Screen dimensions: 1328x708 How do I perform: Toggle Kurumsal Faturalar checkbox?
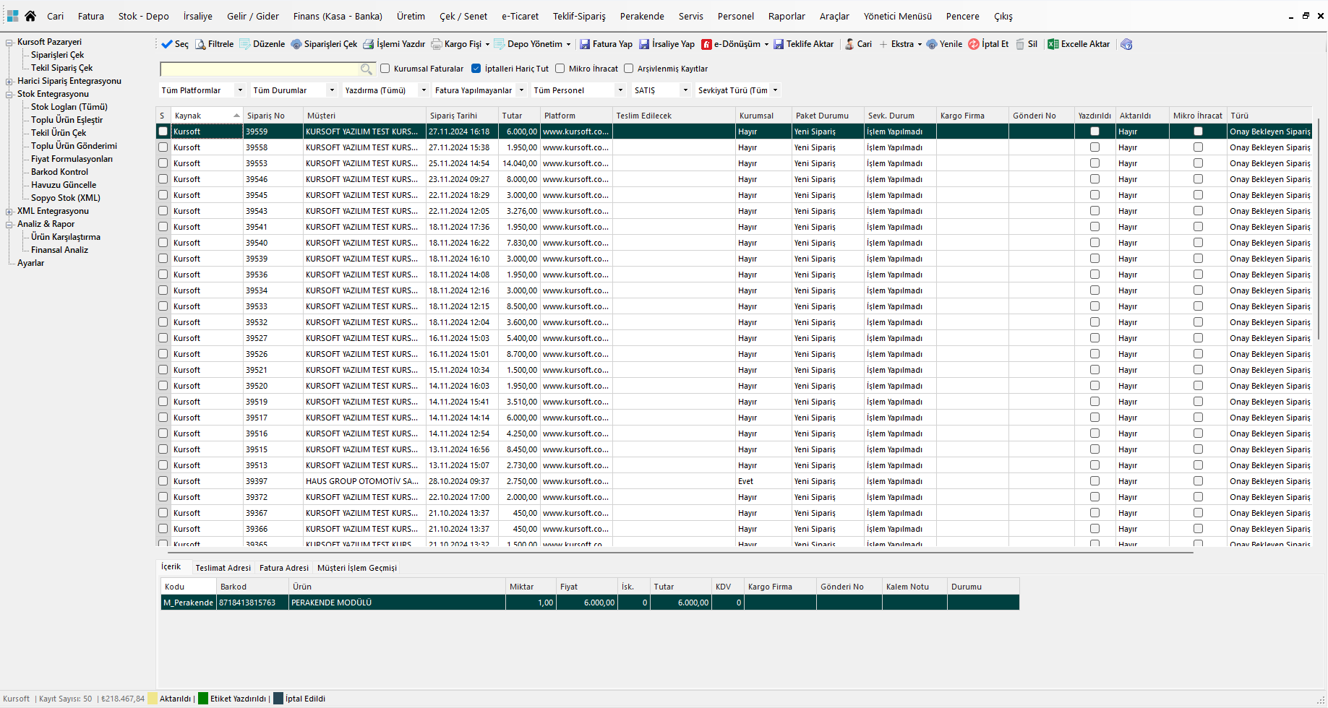click(x=385, y=69)
